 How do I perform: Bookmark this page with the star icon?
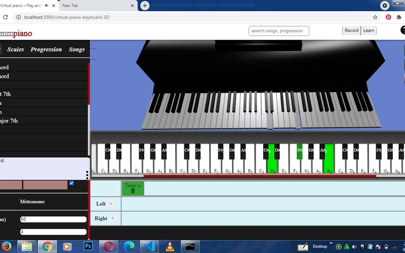pyautogui.click(x=375, y=17)
